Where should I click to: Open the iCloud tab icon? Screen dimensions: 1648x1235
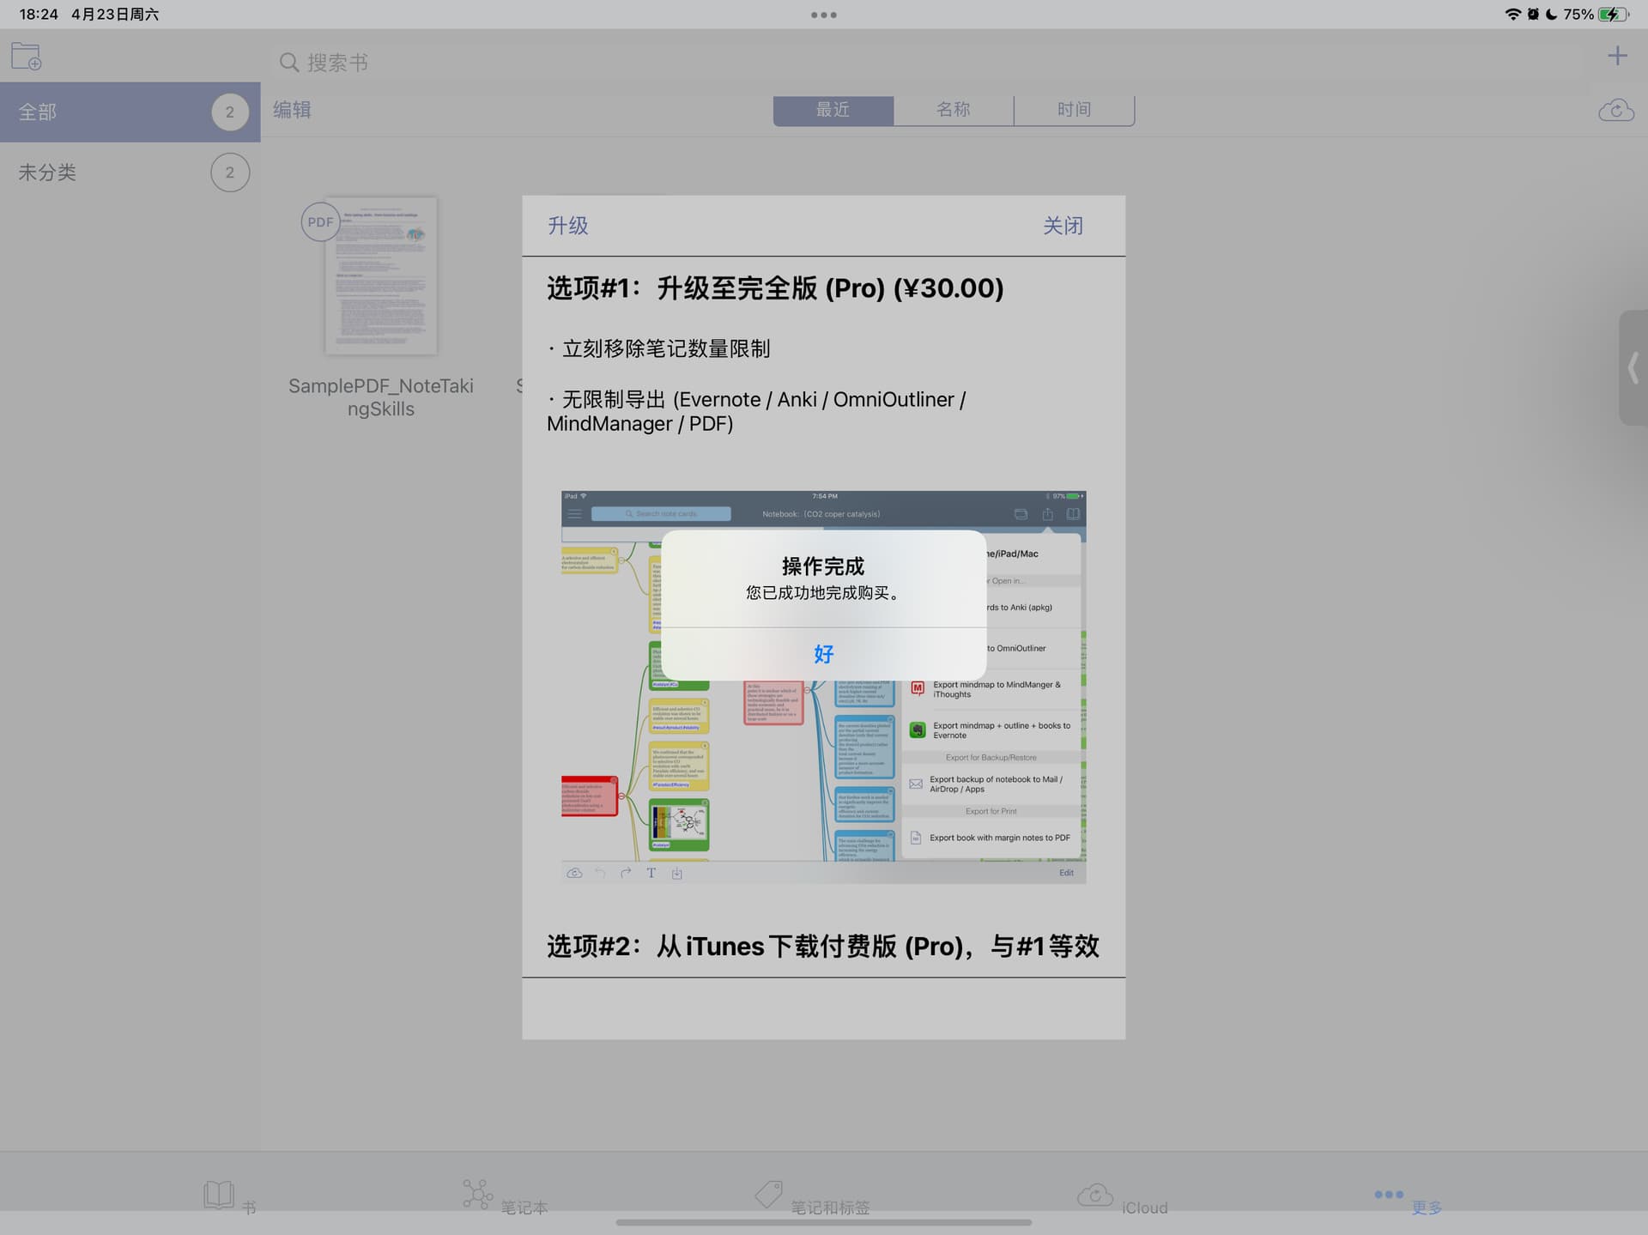[1095, 1195]
